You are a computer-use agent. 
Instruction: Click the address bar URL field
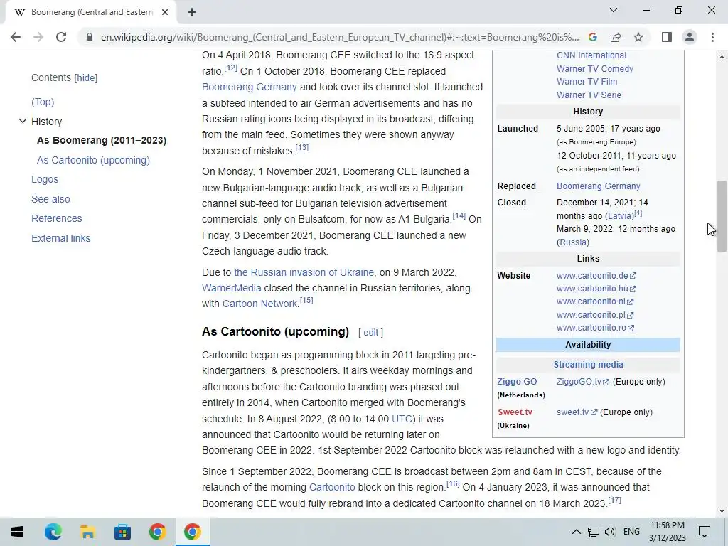340,37
